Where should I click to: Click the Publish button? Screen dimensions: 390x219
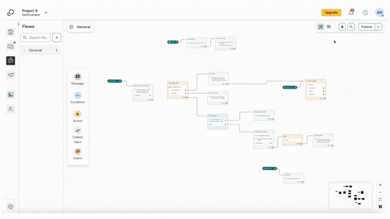pyautogui.click(x=366, y=27)
